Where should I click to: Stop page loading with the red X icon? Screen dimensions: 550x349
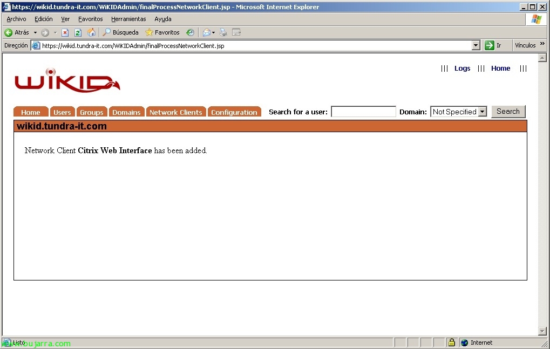pos(65,32)
